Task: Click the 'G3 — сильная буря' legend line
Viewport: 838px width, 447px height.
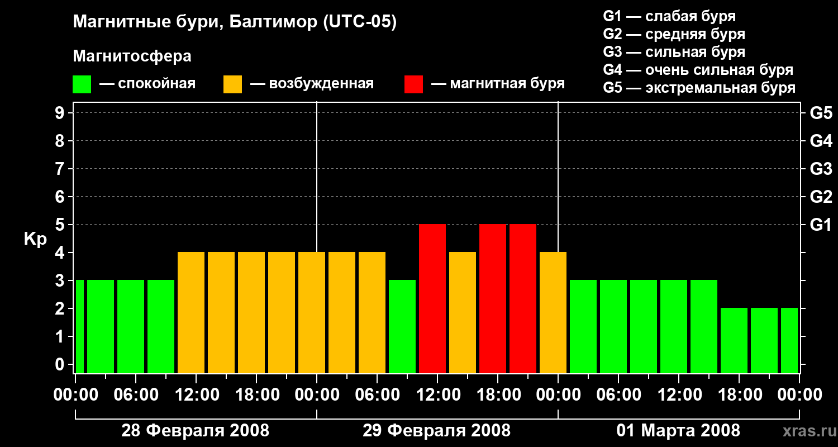Action: tap(674, 53)
